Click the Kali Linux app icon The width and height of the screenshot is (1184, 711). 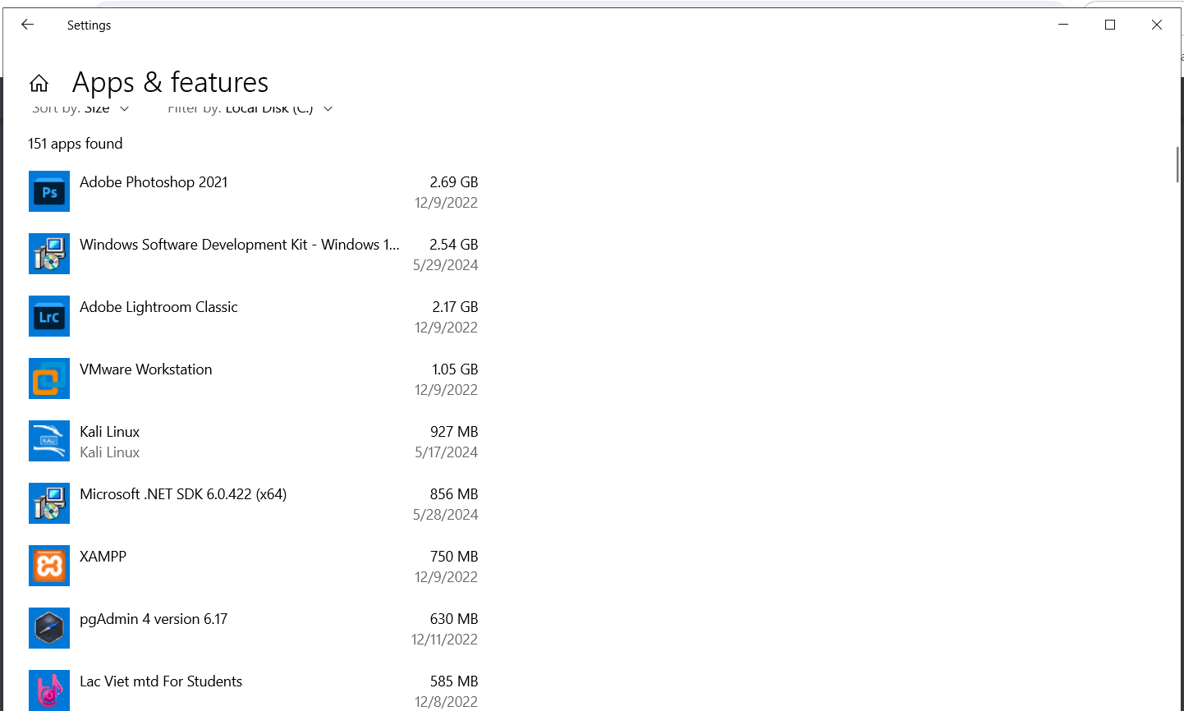click(49, 441)
